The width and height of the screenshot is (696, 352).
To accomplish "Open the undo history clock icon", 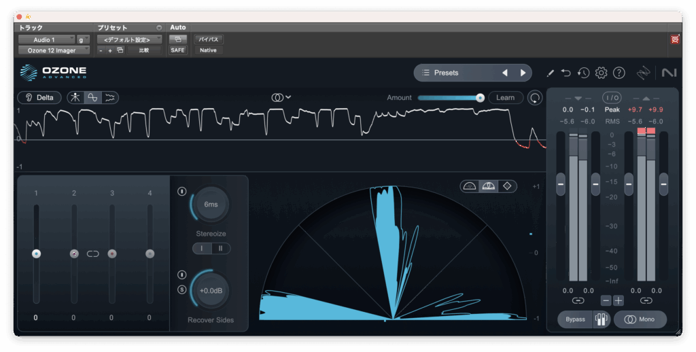I will pos(583,73).
